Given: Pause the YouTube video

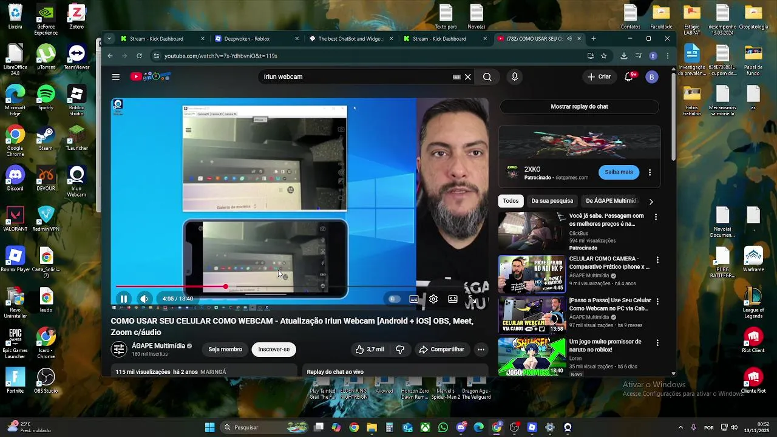Looking at the screenshot, I should click(124, 299).
